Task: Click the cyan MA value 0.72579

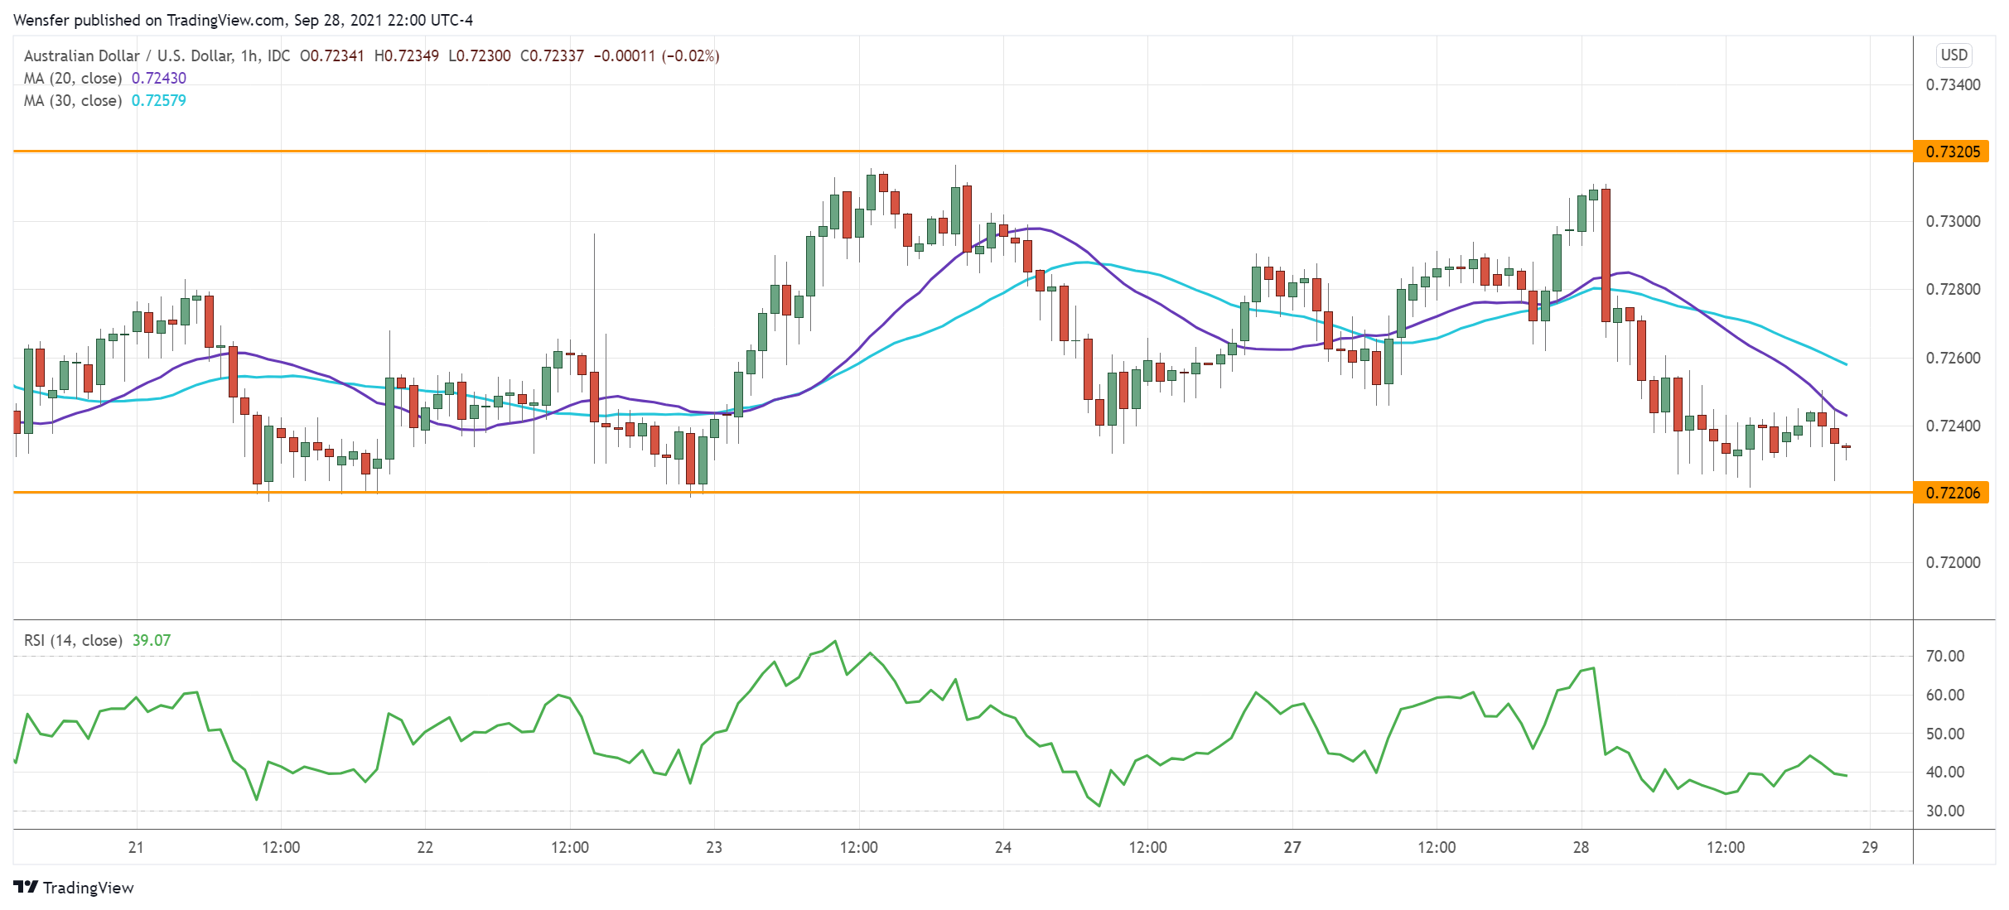Action: (159, 100)
